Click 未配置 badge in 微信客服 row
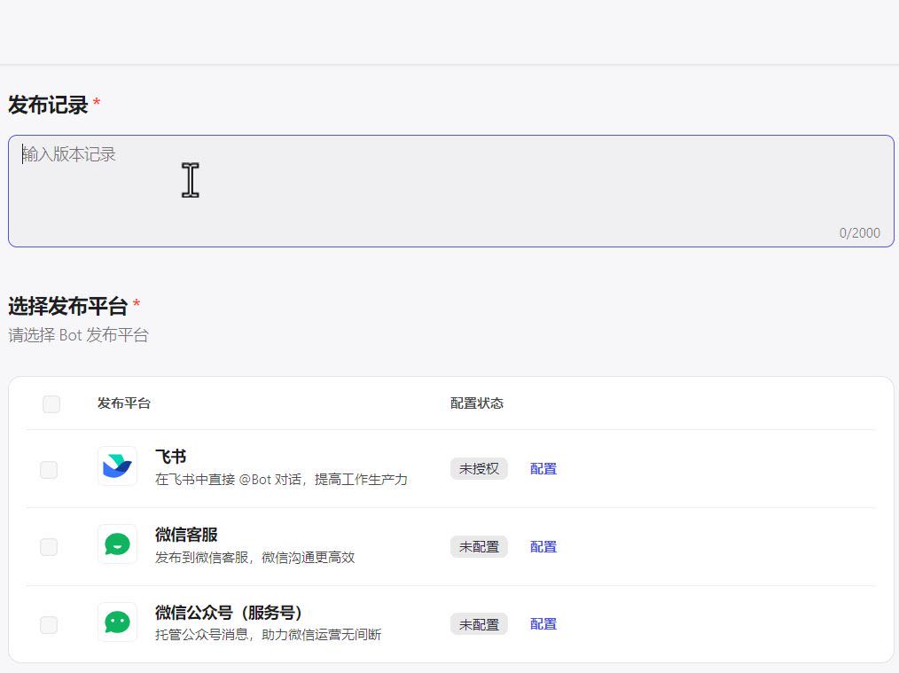 [479, 547]
